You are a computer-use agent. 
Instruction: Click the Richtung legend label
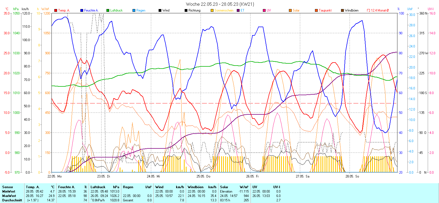tap(194, 10)
